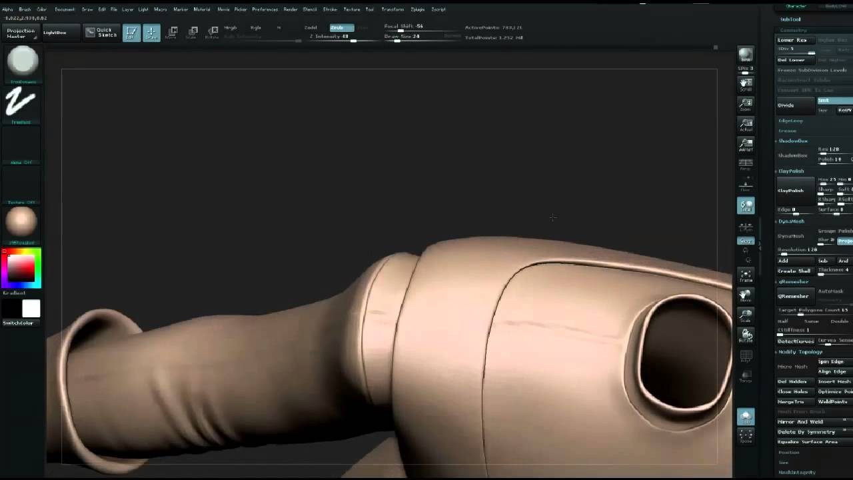Toggle the Floor grid icon

[746, 185]
